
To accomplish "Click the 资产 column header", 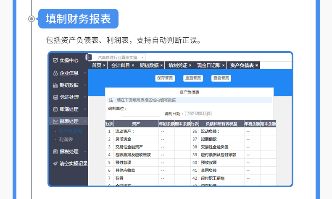I will click(136, 124).
